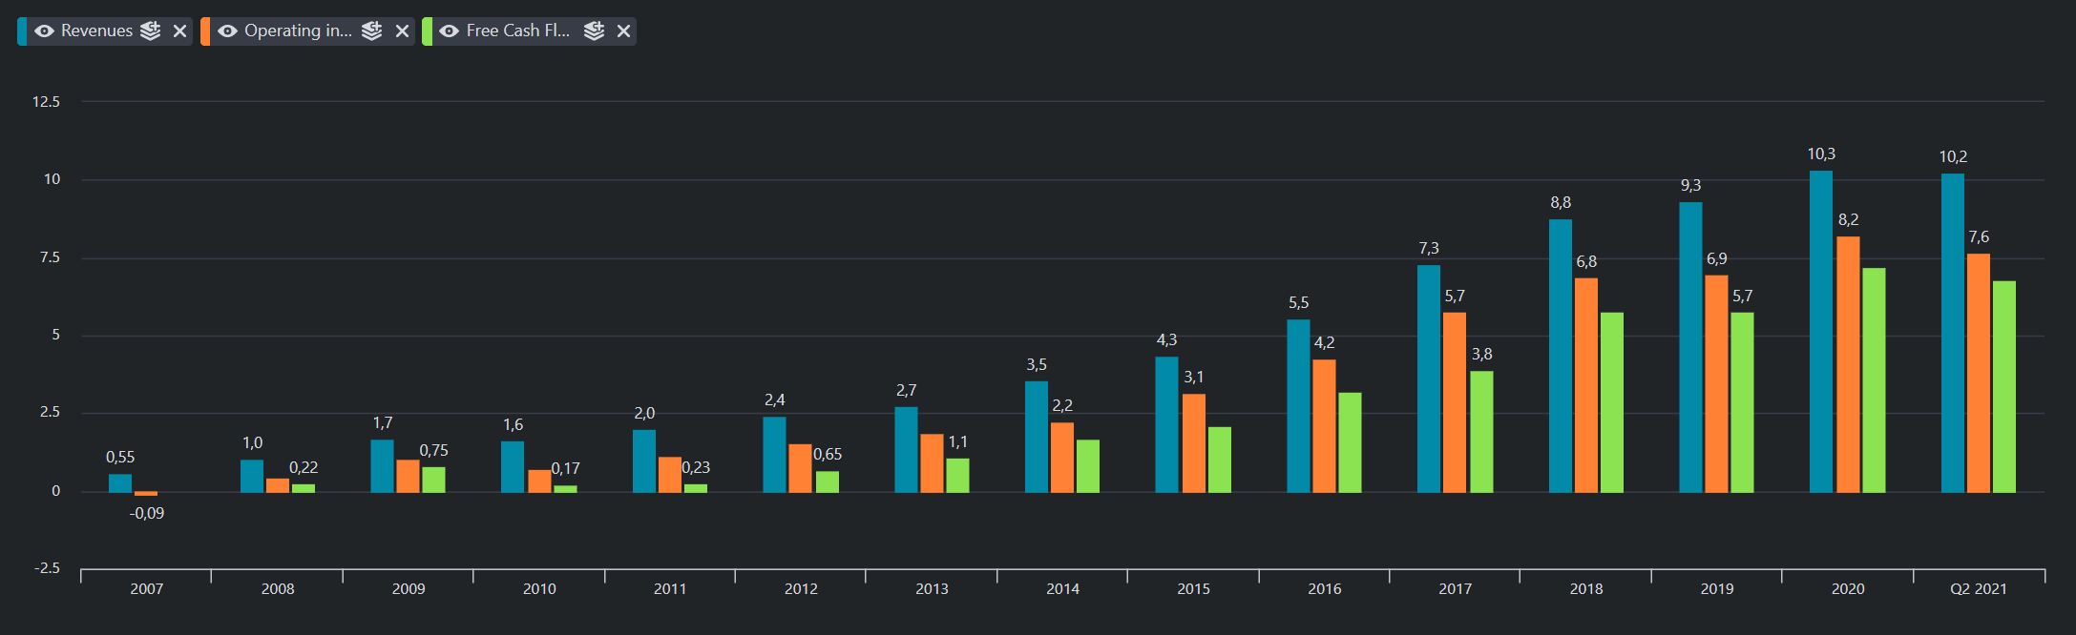The width and height of the screenshot is (2076, 635).
Task: Click the 'Q2 2021' axis label
Action: [1979, 588]
